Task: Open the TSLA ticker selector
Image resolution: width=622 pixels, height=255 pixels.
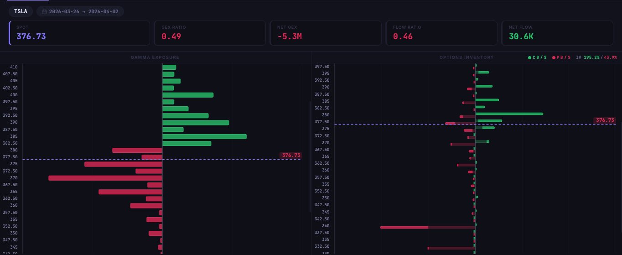Action: [21, 11]
